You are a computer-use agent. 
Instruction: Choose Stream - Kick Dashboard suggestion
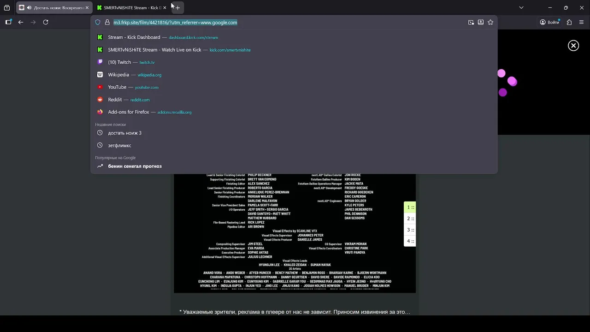tap(294, 37)
